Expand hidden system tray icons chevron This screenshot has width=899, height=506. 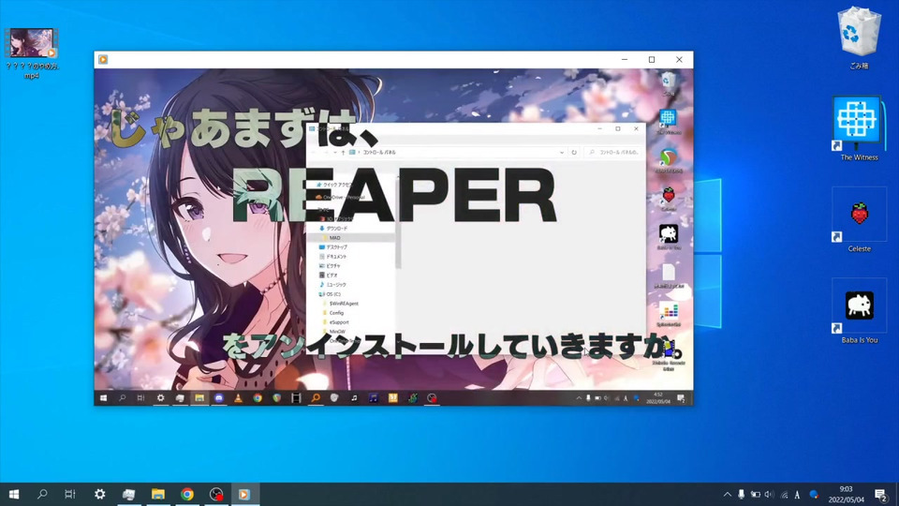coord(727,494)
